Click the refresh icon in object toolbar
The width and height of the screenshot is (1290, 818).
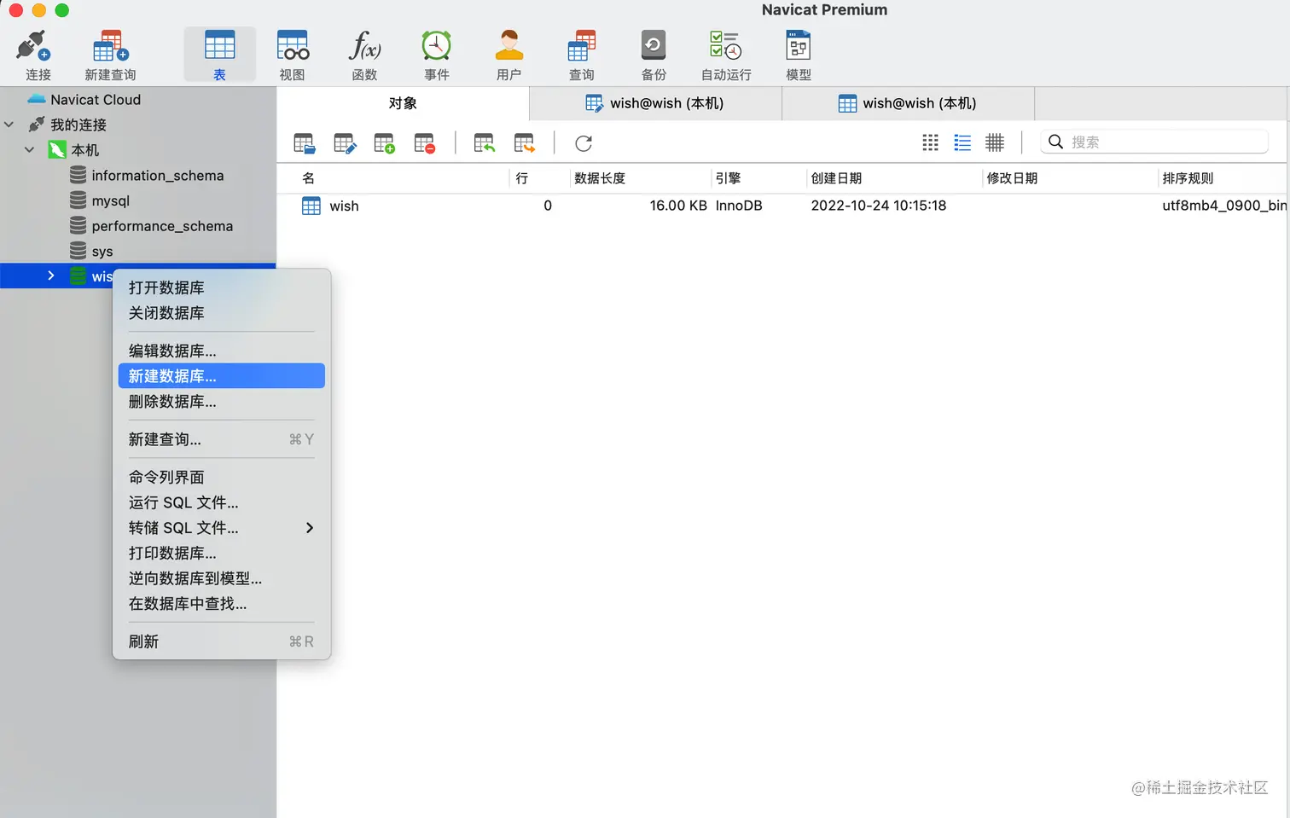pyautogui.click(x=584, y=143)
